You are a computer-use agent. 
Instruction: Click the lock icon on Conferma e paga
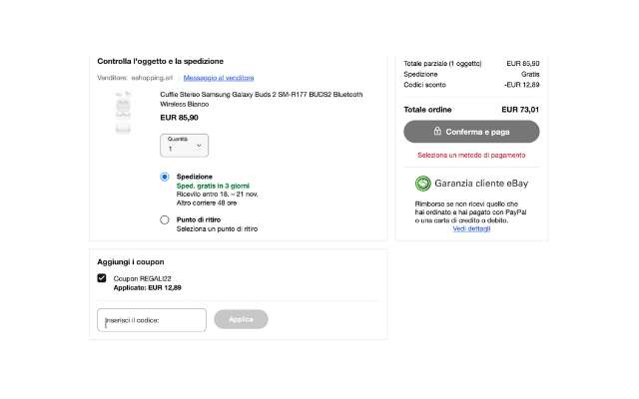pyautogui.click(x=438, y=132)
